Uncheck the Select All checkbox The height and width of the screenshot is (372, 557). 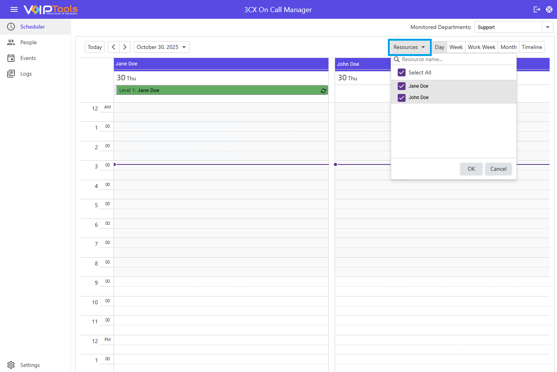402,72
